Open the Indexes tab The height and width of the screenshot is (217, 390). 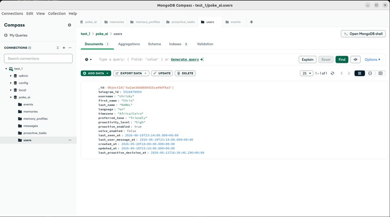[178, 44]
